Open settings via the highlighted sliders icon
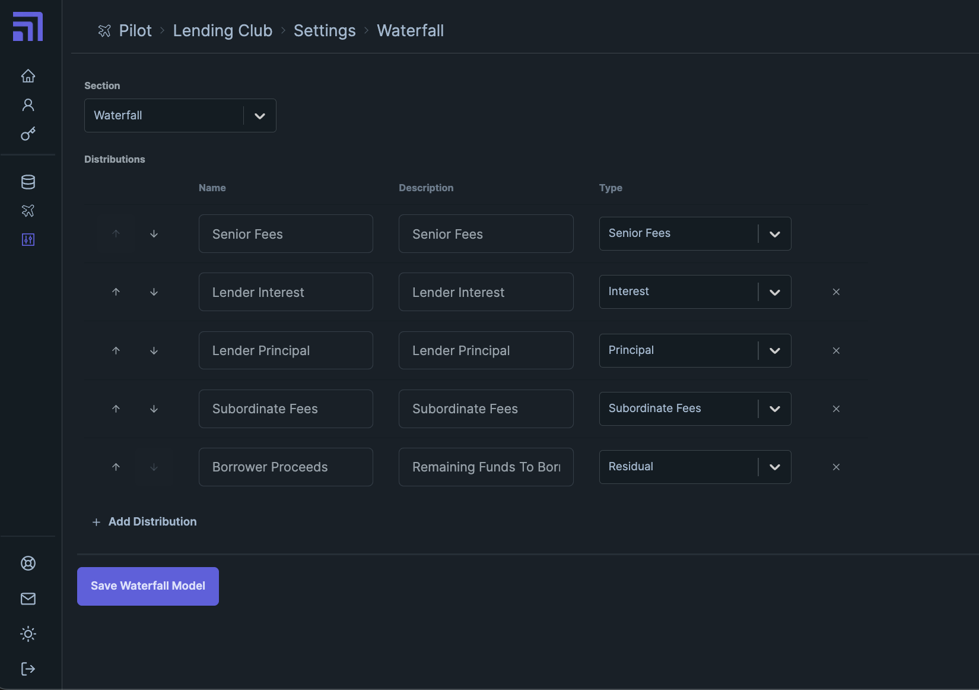The image size is (979, 690). coord(28,240)
